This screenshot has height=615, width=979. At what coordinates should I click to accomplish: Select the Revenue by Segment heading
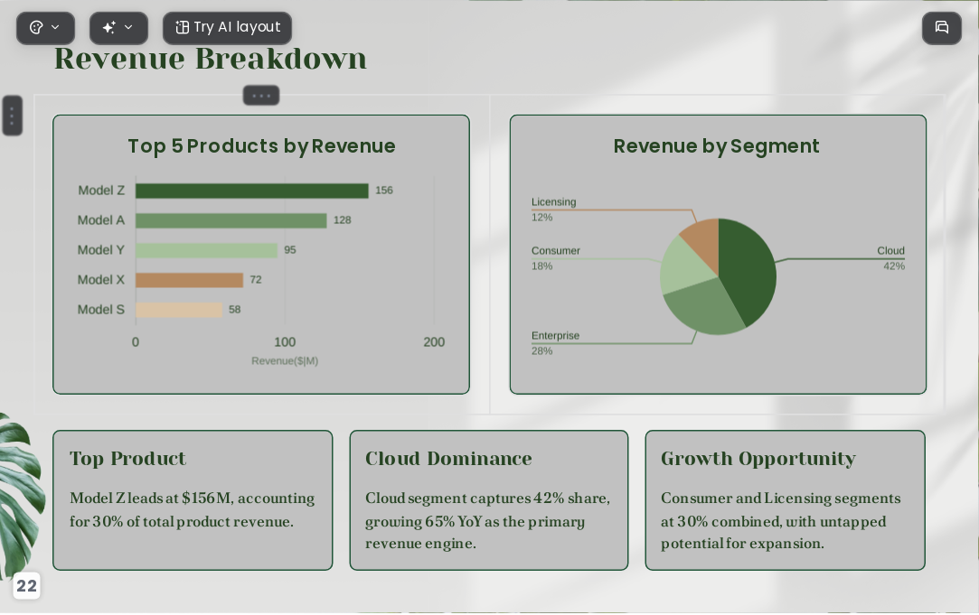click(x=716, y=146)
